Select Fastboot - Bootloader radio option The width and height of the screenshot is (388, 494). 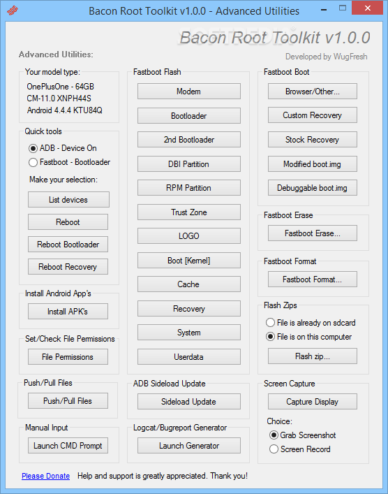(69, 162)
